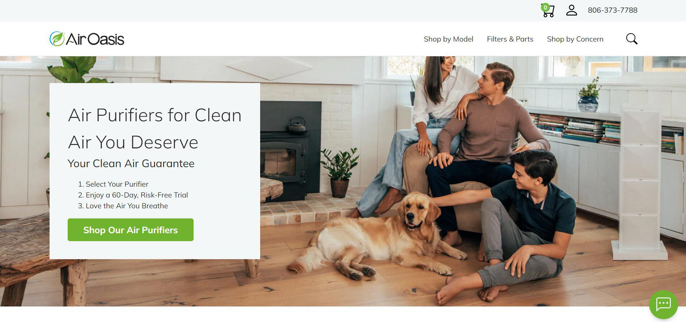Screen dimensions: 686x322
Task: Click the Shop Our Air Purifiers button
Action: (x=131, y=230)
